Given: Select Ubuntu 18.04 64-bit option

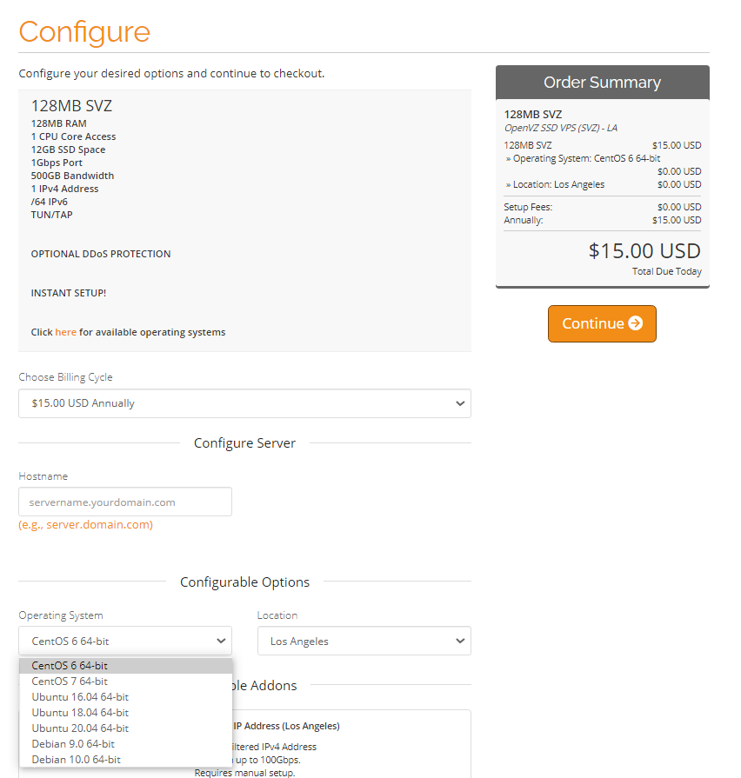Looking at the screenshot, I should (80, 713).
